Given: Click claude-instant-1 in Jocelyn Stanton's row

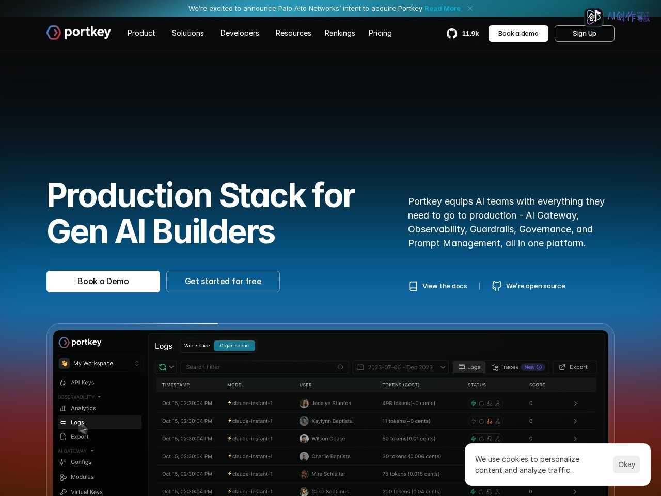Looking at the screenshot, I should pyautogui.click(x=250, y=404).
